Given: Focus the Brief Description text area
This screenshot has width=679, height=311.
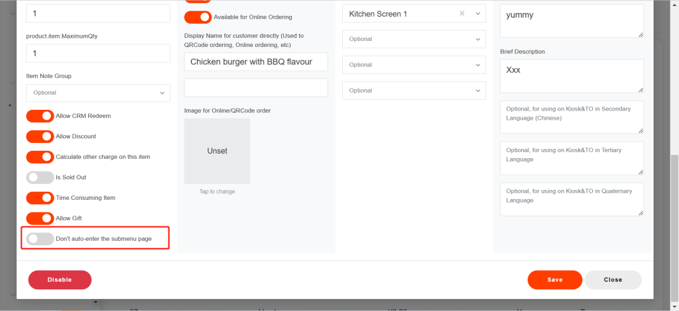Looking at the screenshot, I should click(570, 75).
